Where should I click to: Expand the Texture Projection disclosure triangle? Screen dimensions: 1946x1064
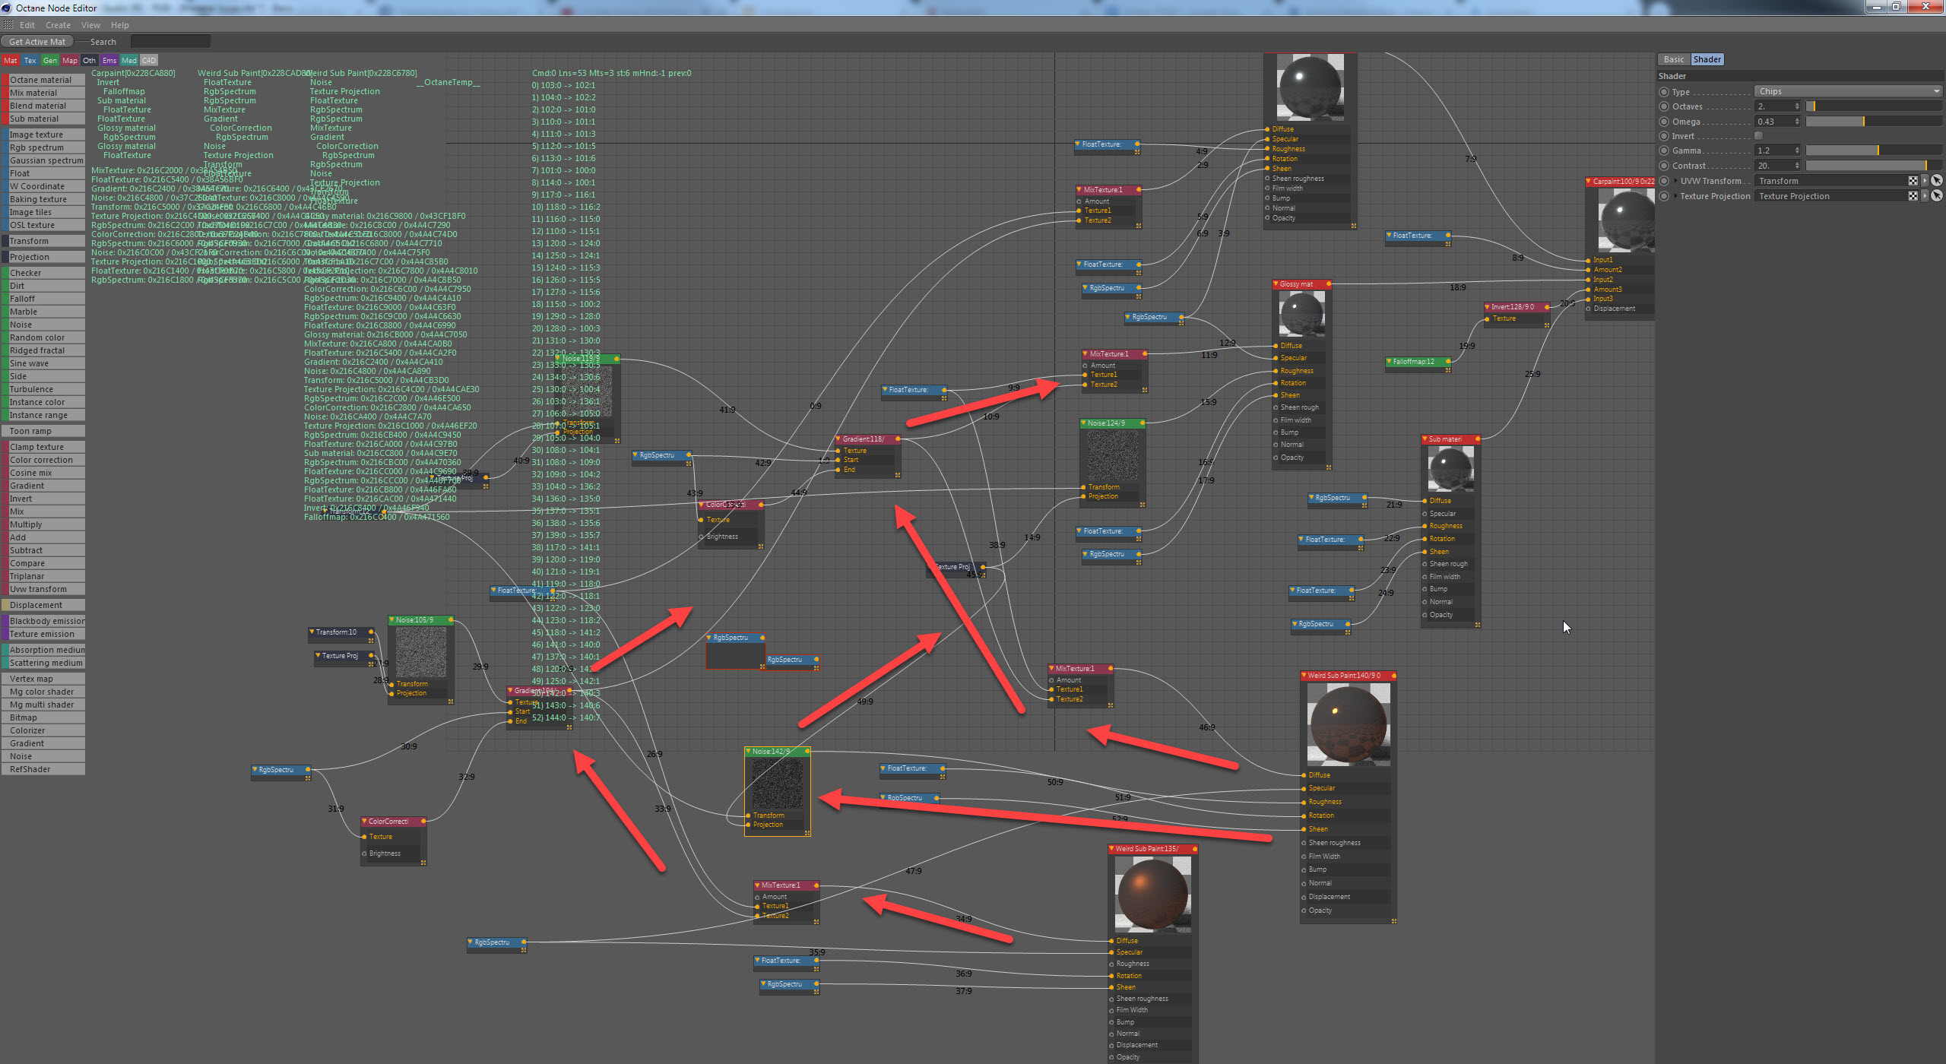point(1675,196)
